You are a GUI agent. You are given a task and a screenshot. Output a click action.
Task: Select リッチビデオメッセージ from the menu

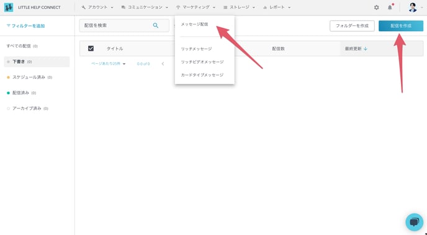[202, 62]
